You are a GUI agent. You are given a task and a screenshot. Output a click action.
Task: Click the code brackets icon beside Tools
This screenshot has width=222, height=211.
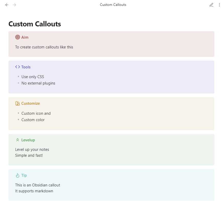[x=17, y=67]
